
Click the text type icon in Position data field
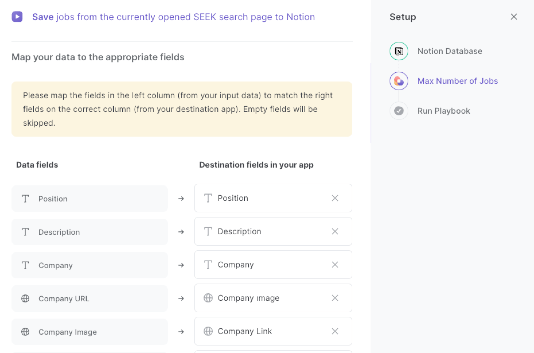tap(25, 199)
